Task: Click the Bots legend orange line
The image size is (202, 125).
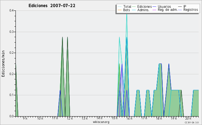Action: click(120, 10)
